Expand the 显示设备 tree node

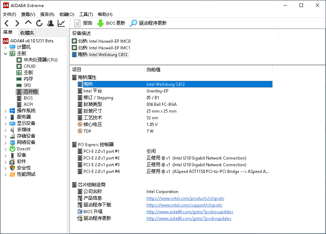coord(6,124)
